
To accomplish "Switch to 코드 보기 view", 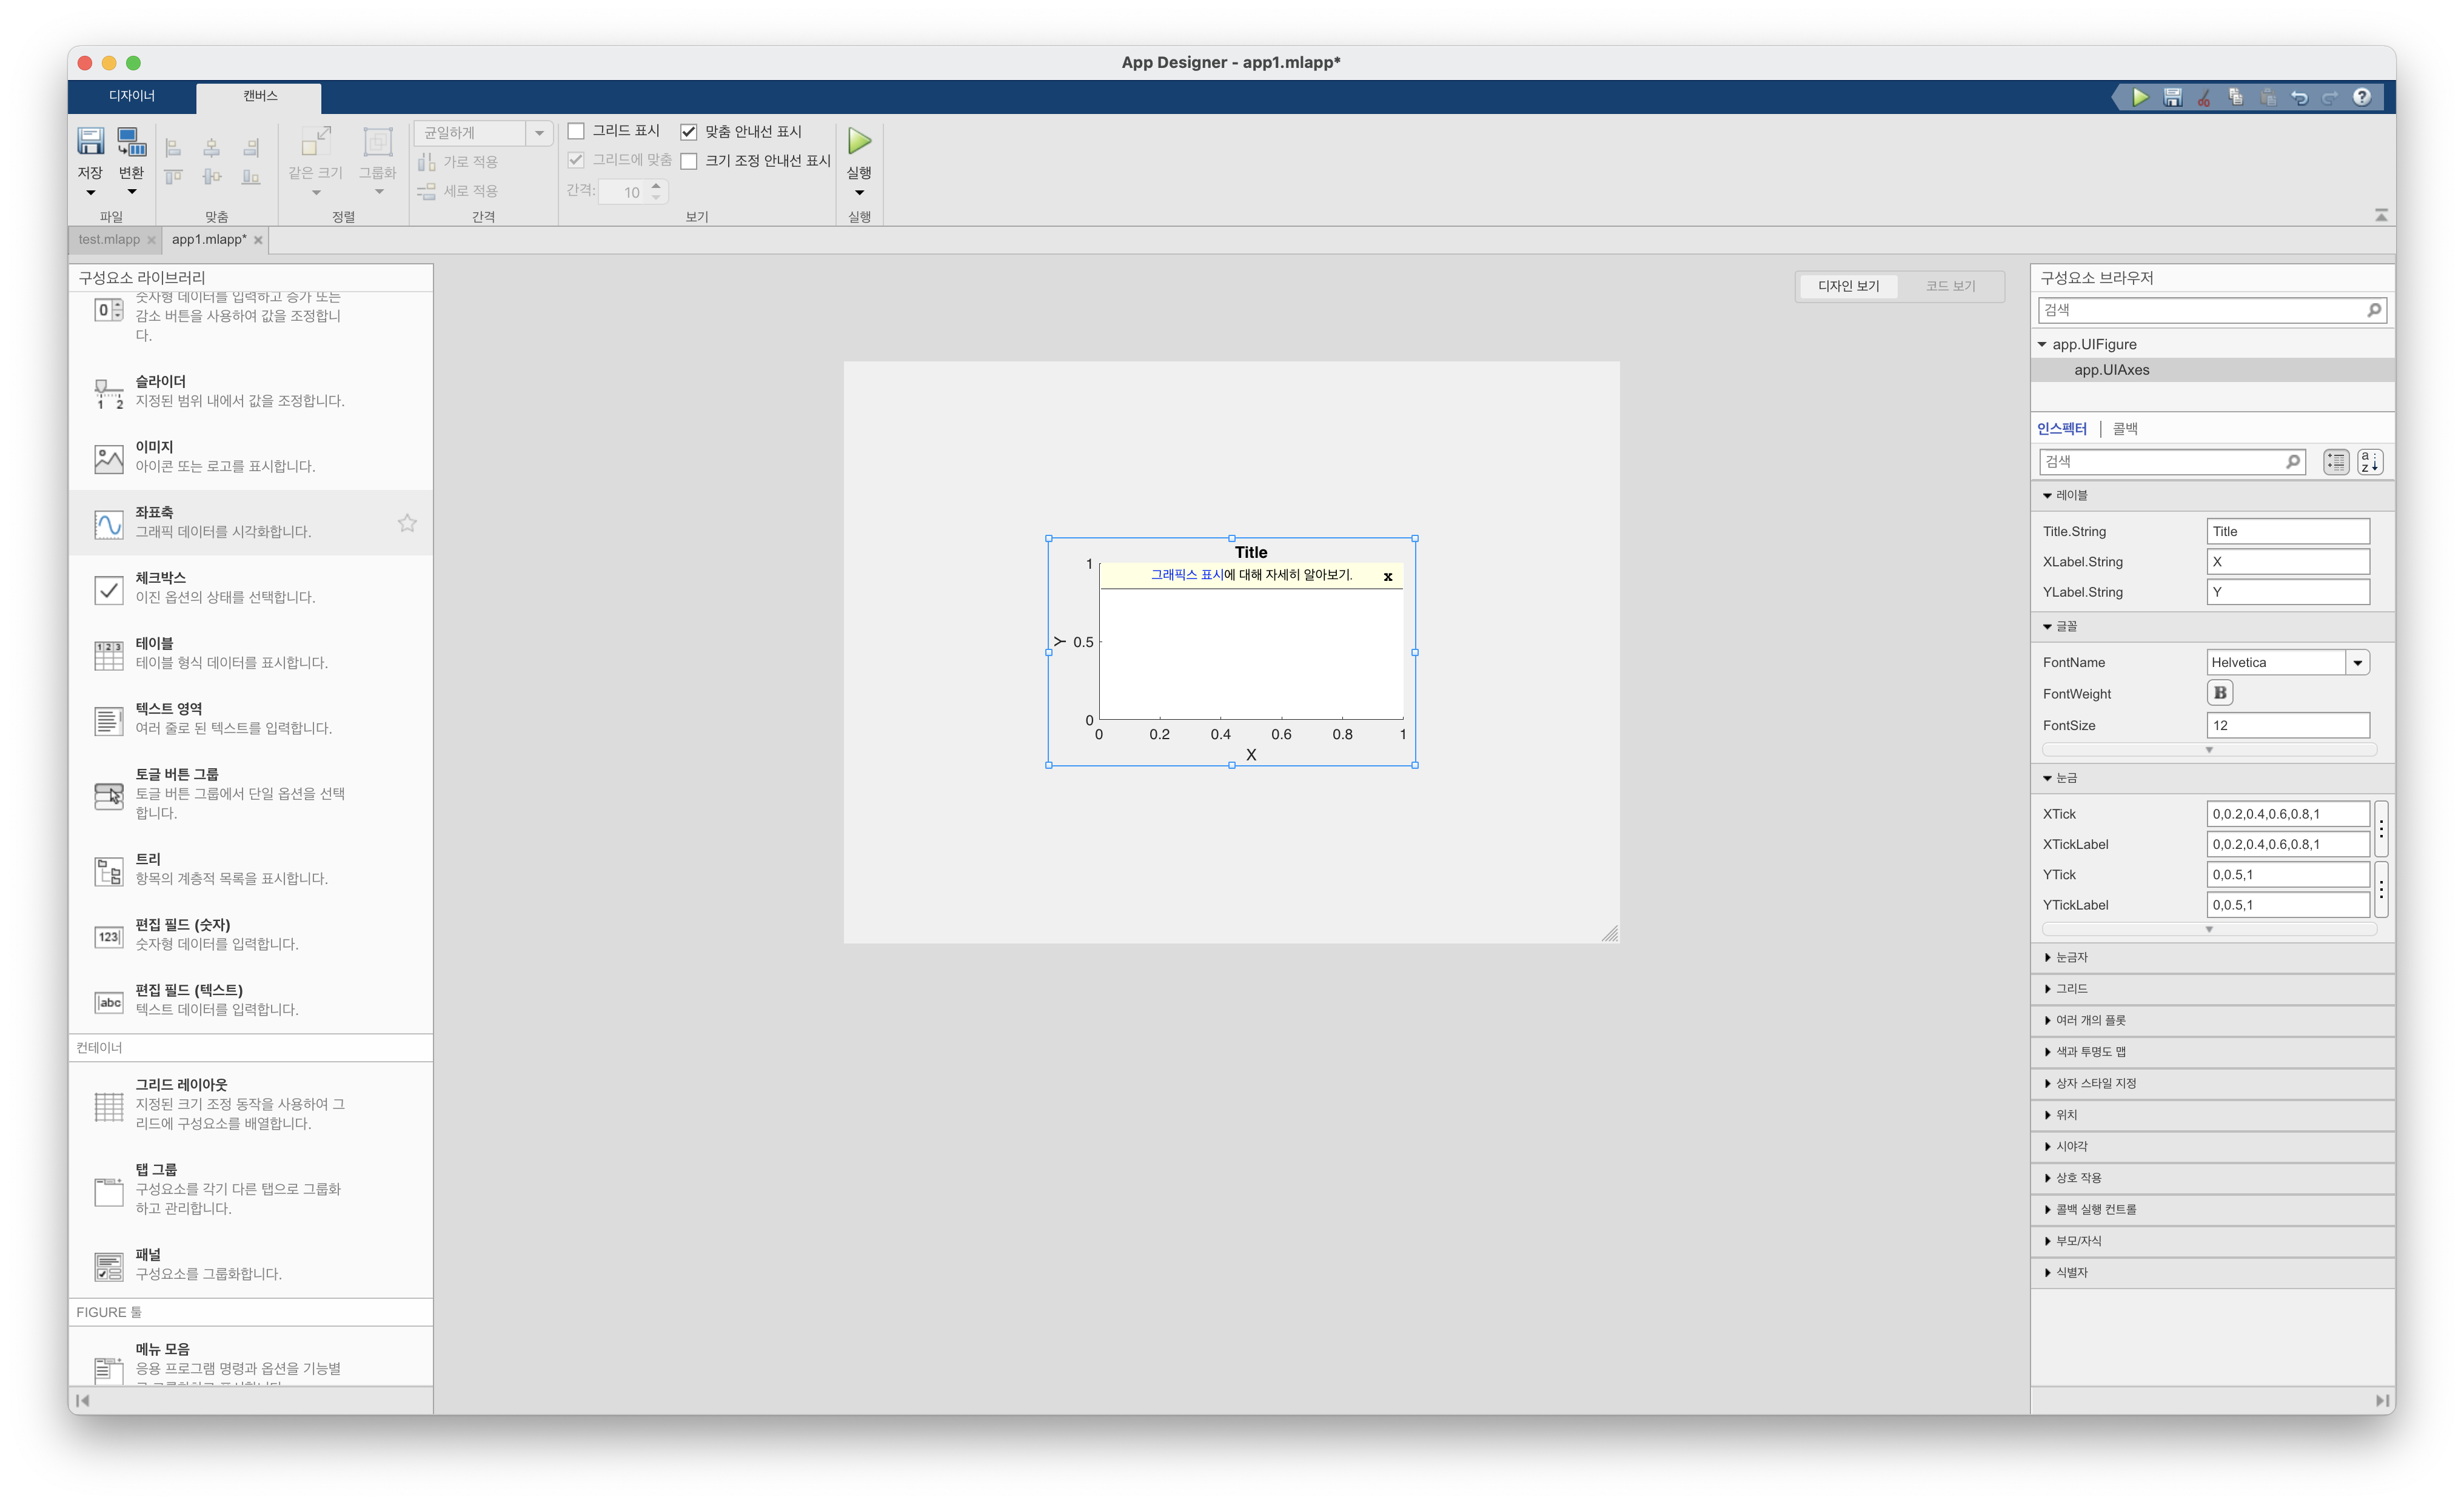I will tap(1951, 286).
